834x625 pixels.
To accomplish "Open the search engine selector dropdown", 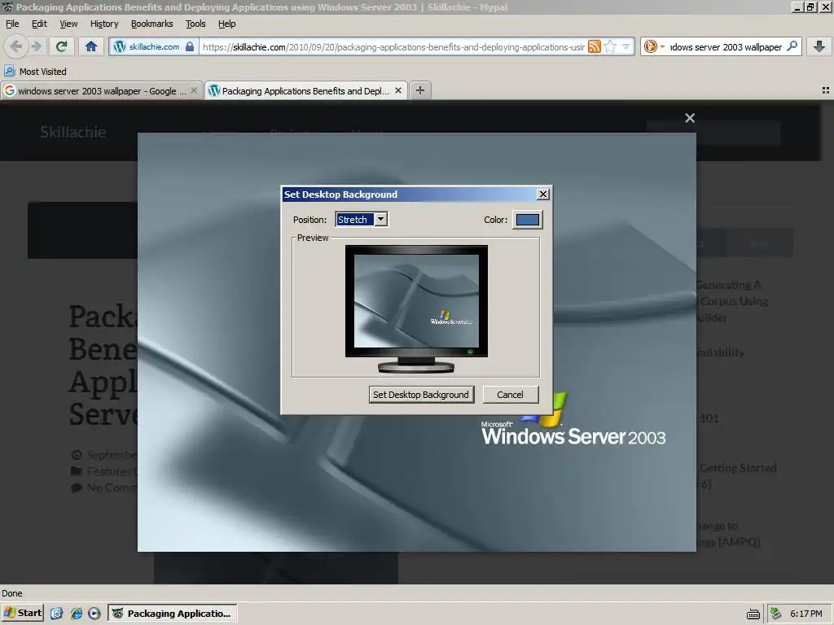I will coord(654,46).
